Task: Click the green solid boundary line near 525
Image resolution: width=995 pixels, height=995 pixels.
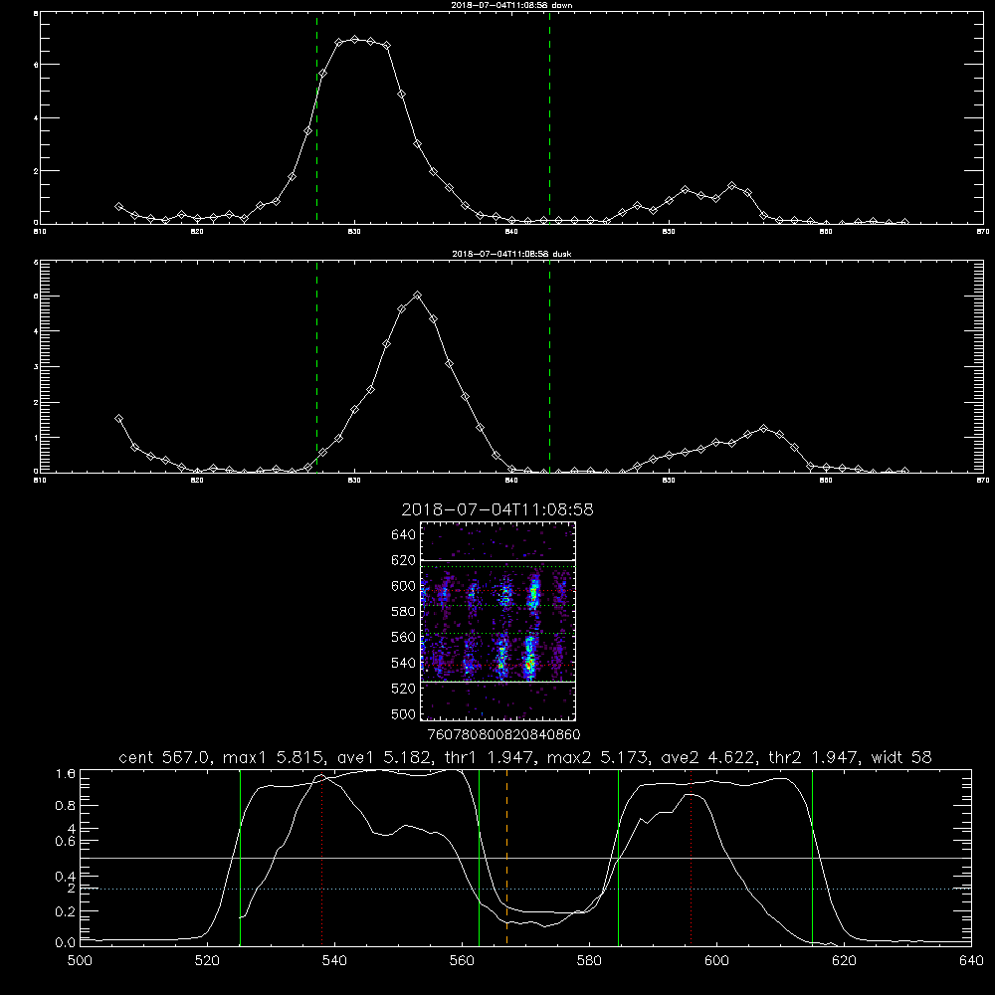Action: 240,857
